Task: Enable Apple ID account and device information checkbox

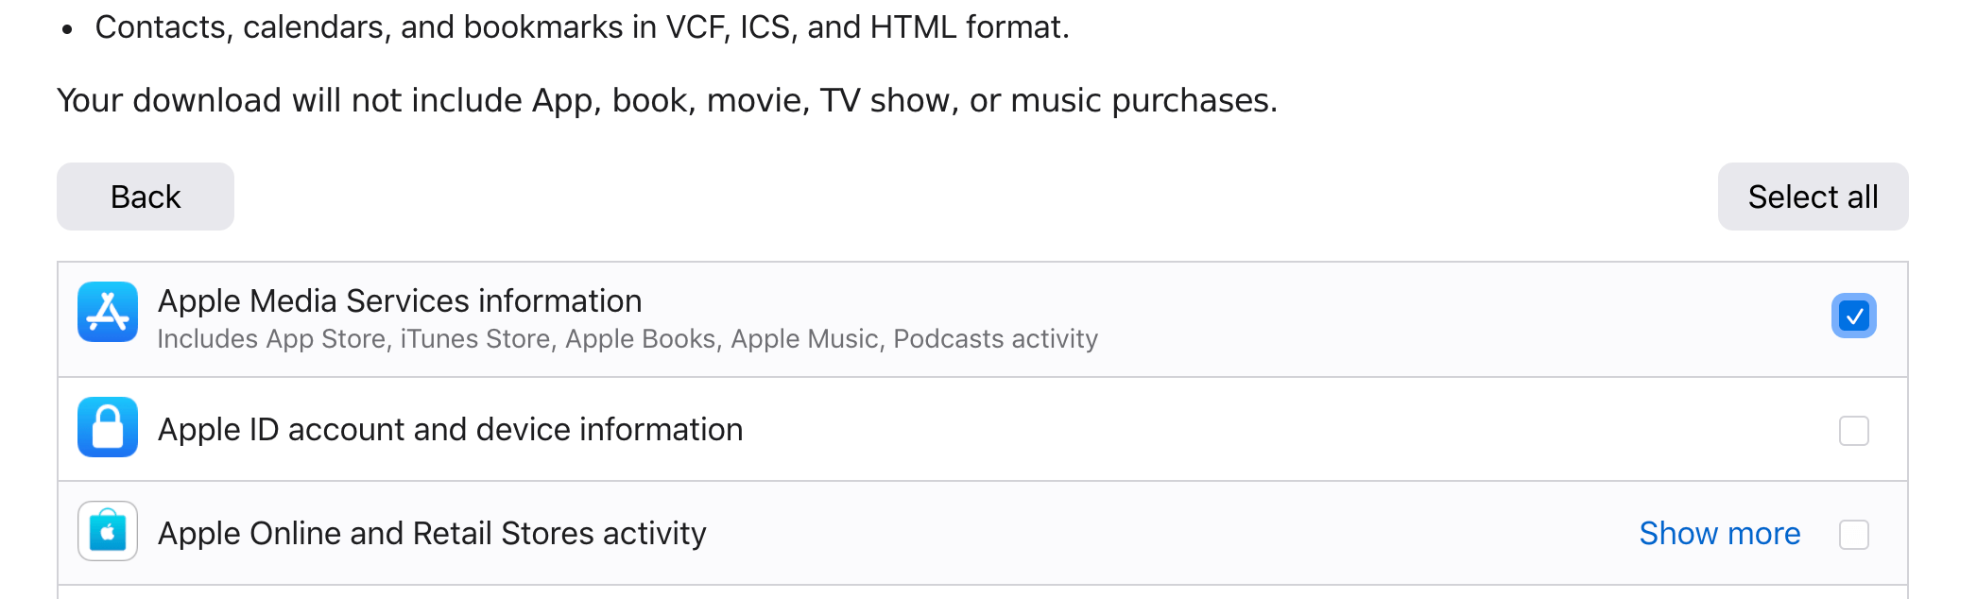Action: pos(1853,431)
